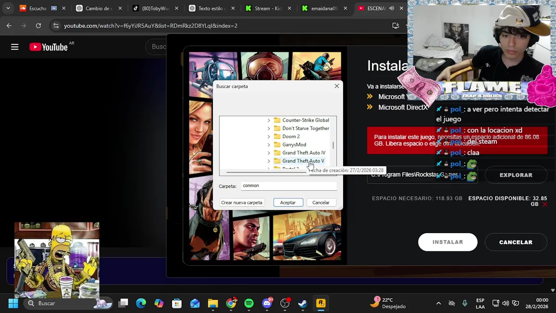The width and height of the screenshot is (556, 313).
Task: Open OBS Studio from the taskbar
Action: [x=285, y=303]
